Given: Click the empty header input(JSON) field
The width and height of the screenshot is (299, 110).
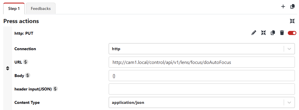Looking at the screenshot, I should point(202,89).
